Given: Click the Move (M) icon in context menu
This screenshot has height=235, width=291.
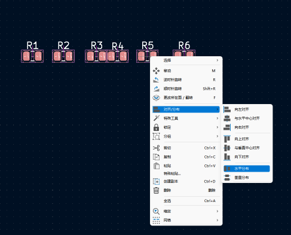Looking at the screenshot, I should [156, 71].
